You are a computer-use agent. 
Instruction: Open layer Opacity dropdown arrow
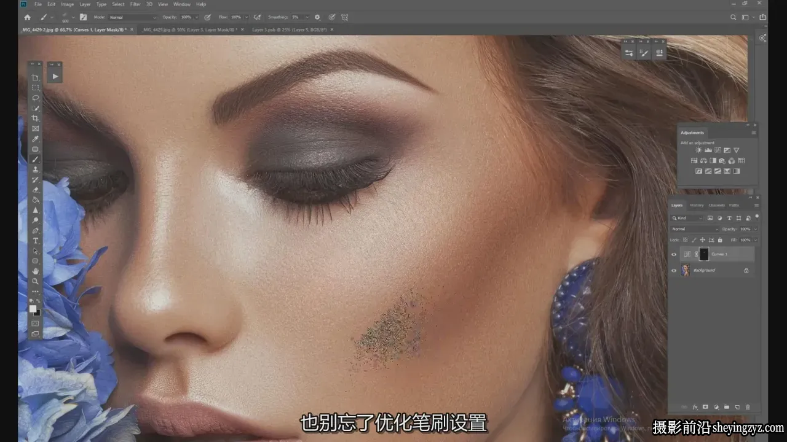click(x=756, y=229)
